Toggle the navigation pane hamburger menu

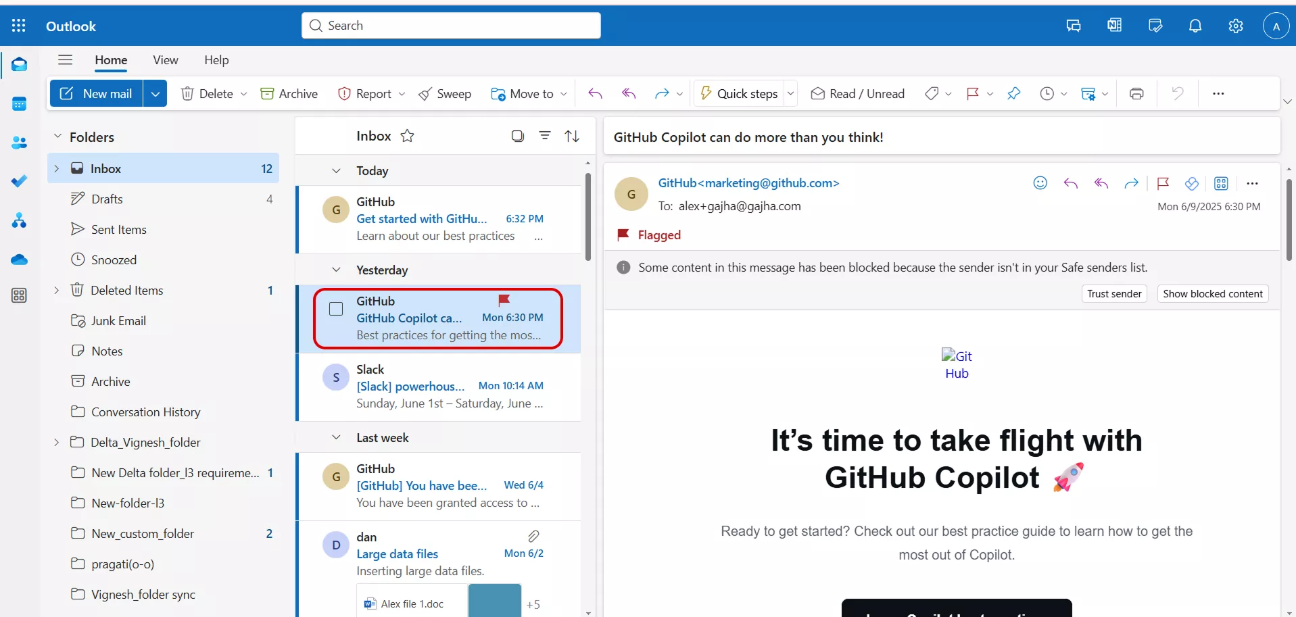[65, 59]
